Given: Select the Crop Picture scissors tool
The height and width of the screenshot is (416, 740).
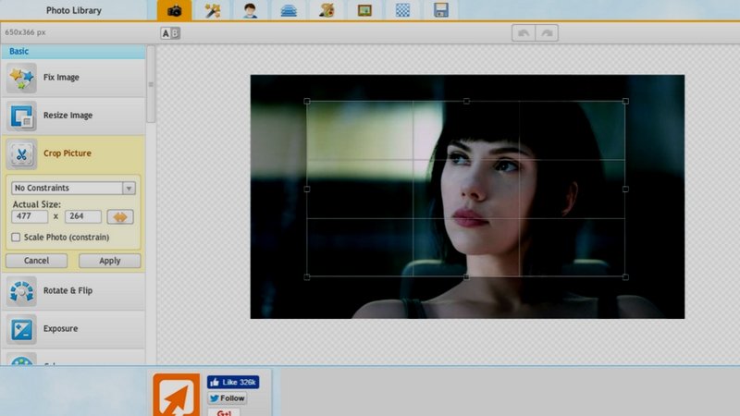Looking at the screenshot, I should (x=73, y=153).
